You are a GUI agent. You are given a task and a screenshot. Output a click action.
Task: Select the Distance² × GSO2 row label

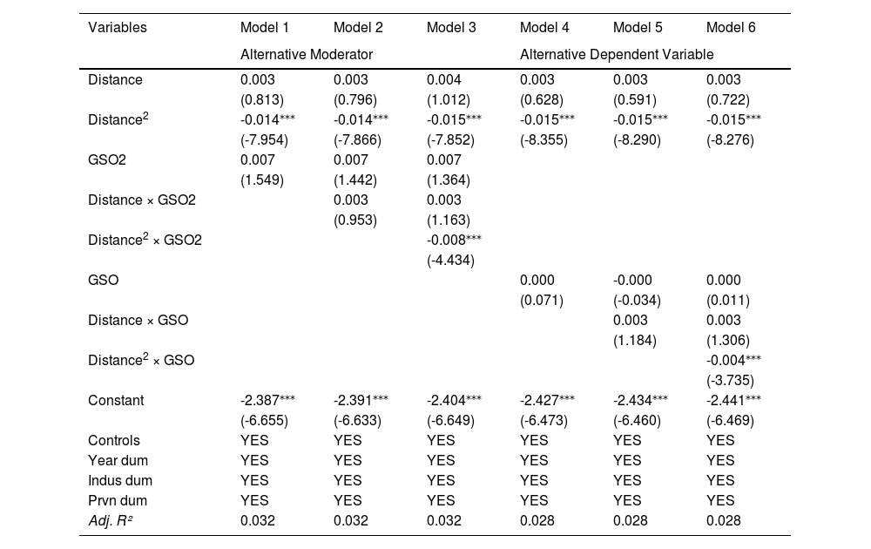coord(145,240)
